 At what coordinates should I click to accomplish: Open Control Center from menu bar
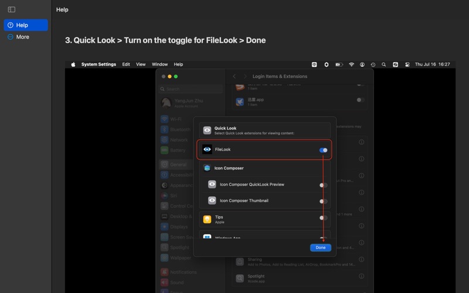[x=407, y=64]
